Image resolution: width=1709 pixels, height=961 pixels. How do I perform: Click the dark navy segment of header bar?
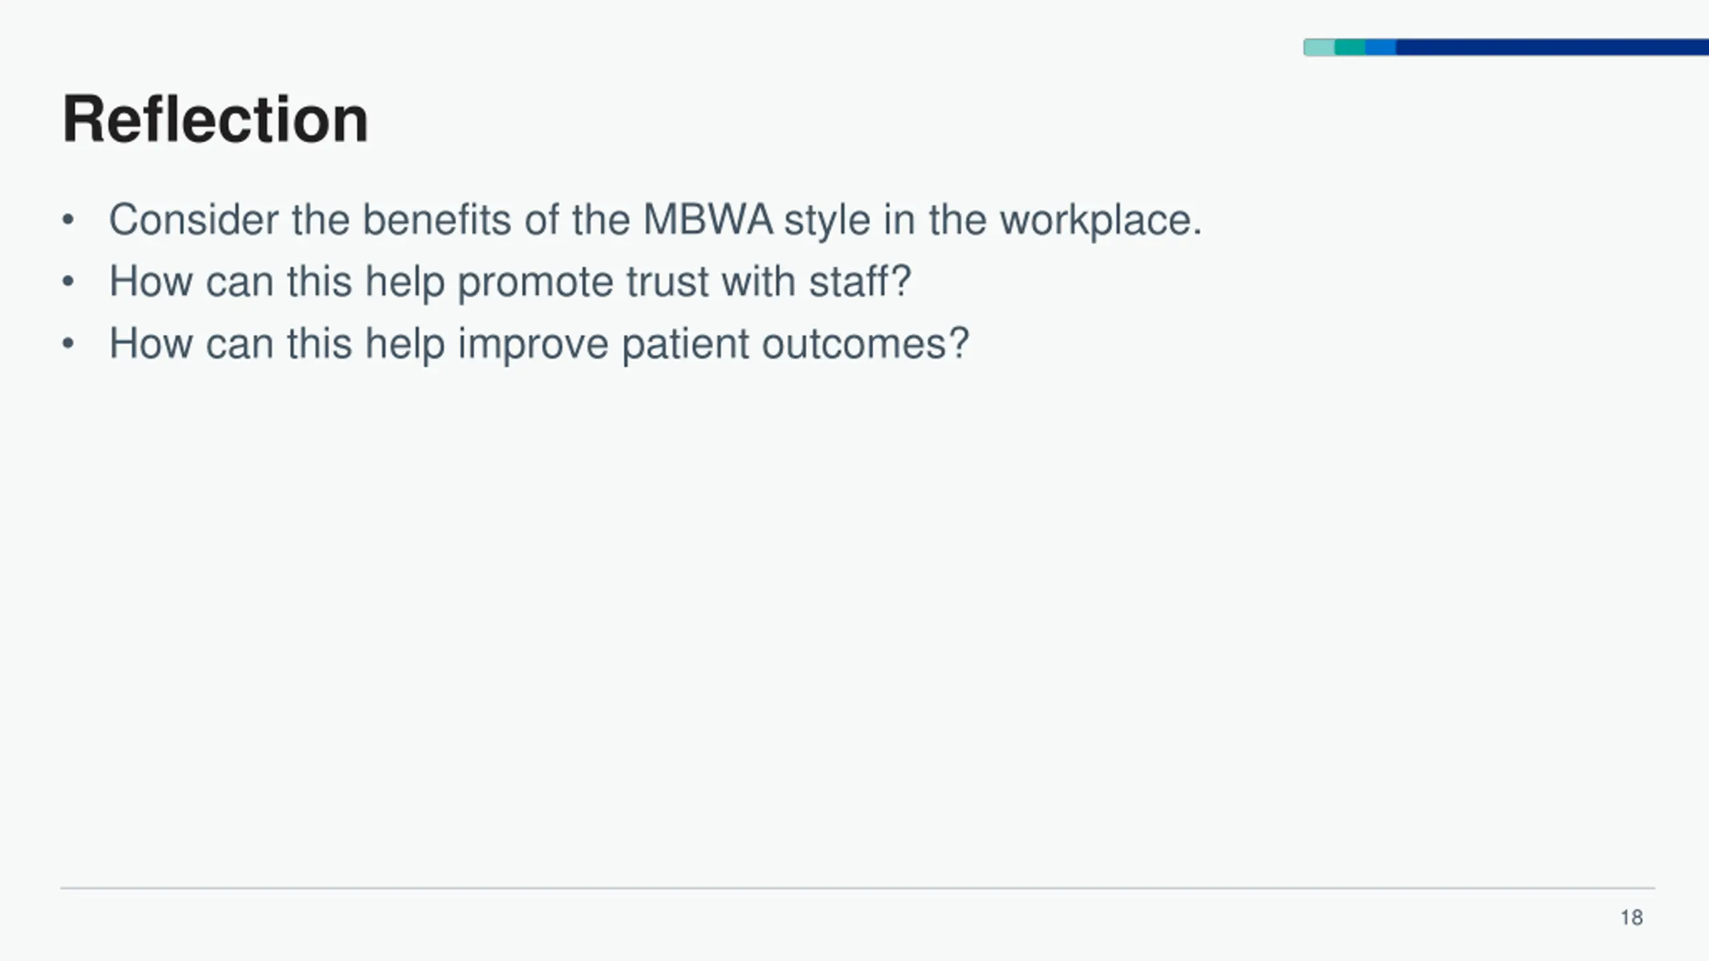pyautogui.click(x=1553, y=47)
